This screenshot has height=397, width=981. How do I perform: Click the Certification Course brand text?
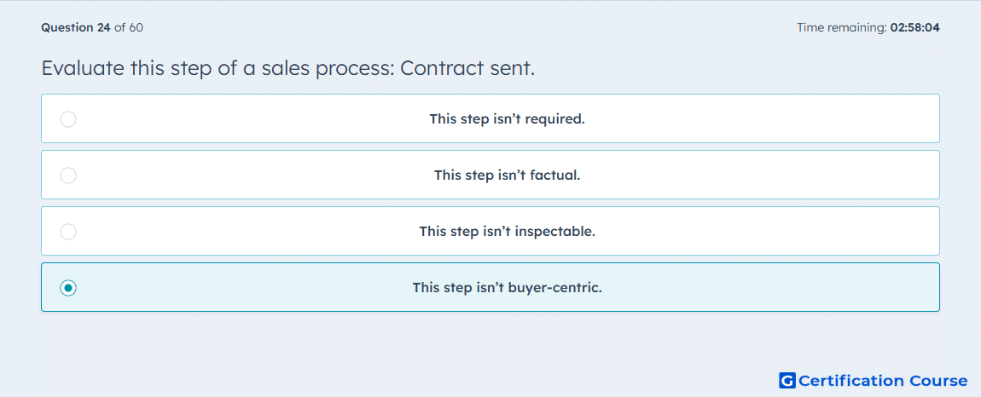pos(883,381)
